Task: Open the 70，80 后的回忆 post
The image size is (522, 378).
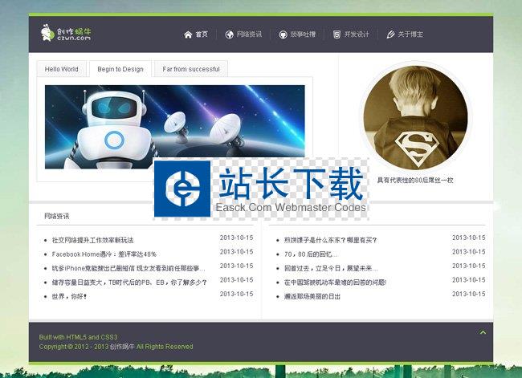Action: [311, 254]
